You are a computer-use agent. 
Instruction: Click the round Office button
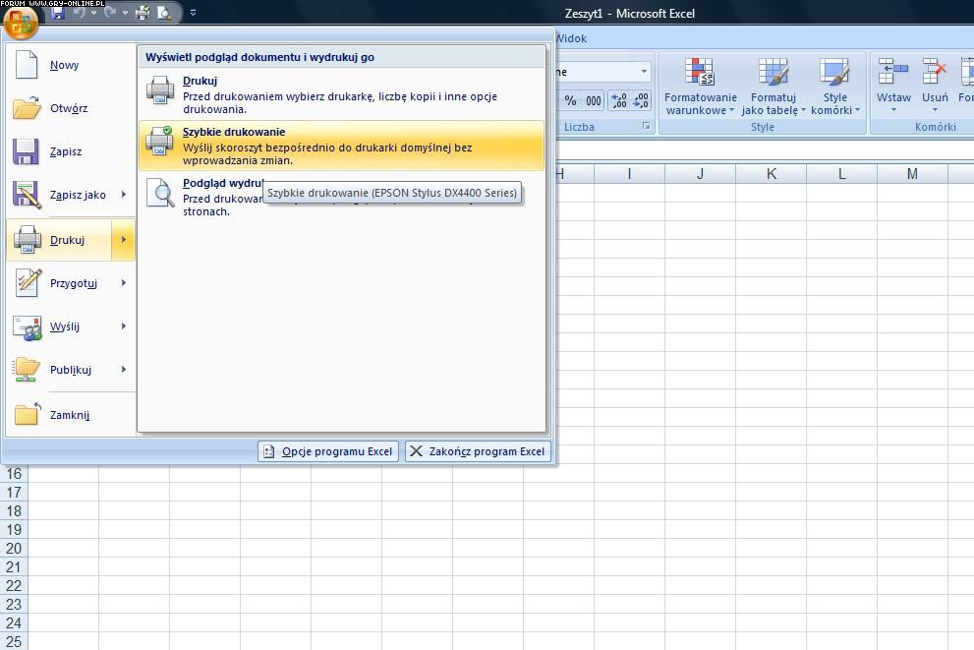click(x=21, y=22)
